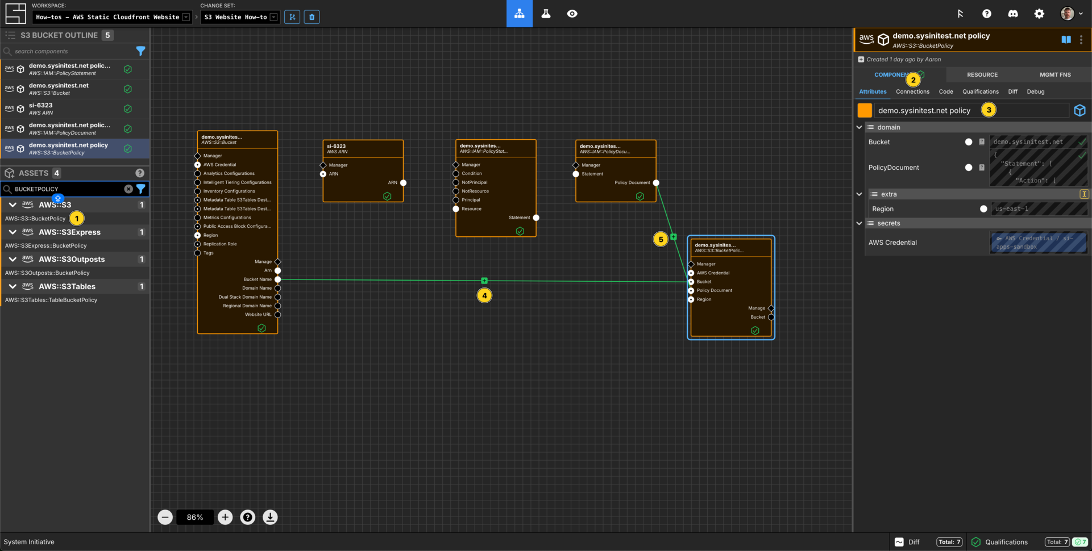The width and height of the screenshot is (1092, 551).
Task: Click the orange component color swatch
Action: (864, 110)
